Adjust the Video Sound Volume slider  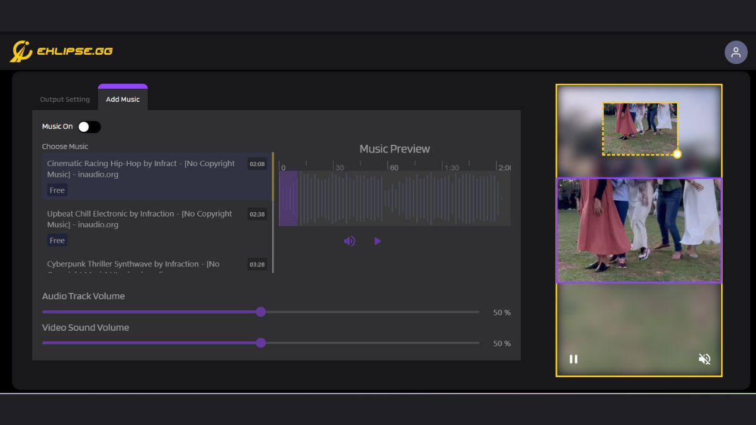pos(261,343)
